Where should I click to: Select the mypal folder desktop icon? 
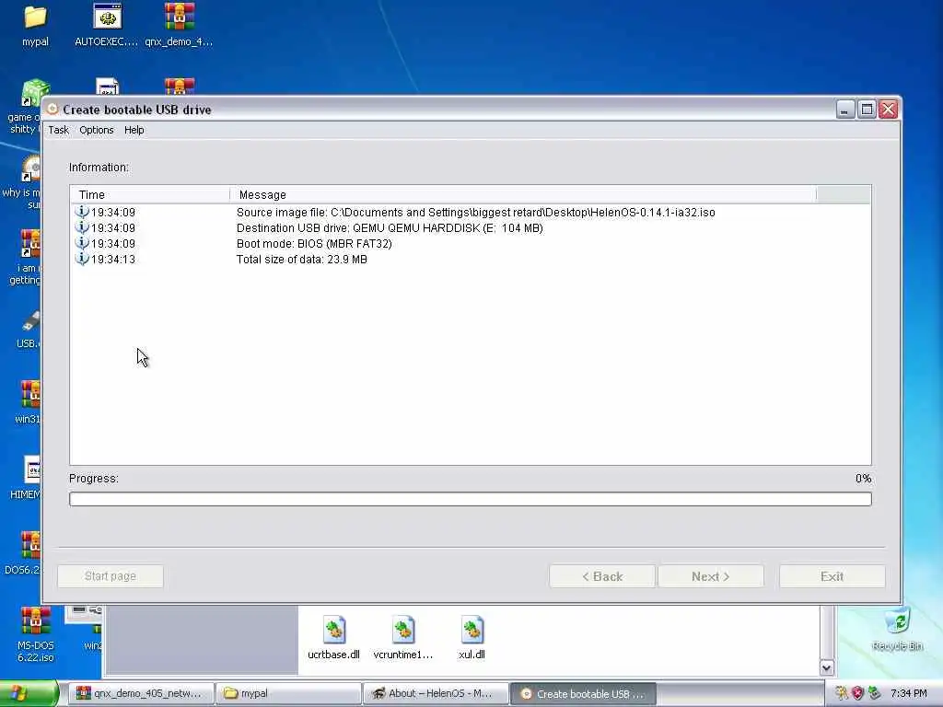pos(35,26)
